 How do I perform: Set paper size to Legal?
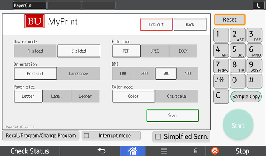[56, 96]
